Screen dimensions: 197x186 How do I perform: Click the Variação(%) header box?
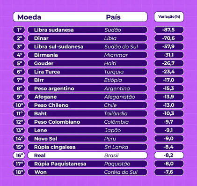coord(169,17)
